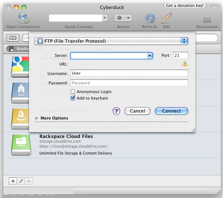
Task: Click the Quick Connect text field
Action: tap(76, 18)
